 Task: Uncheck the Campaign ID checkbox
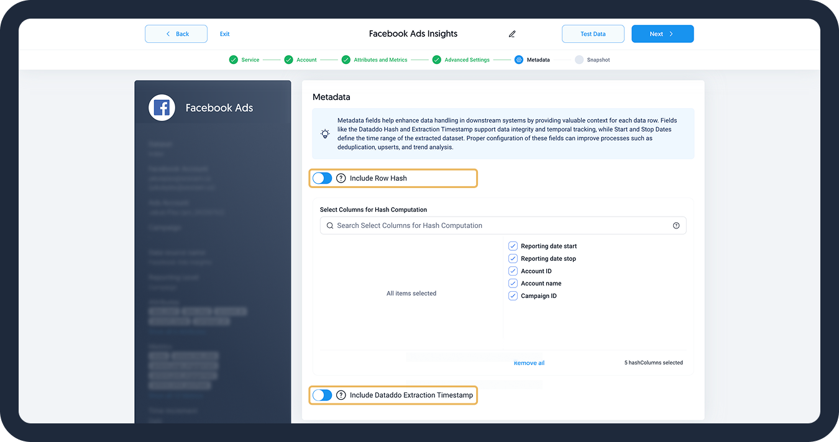point(513,295)
